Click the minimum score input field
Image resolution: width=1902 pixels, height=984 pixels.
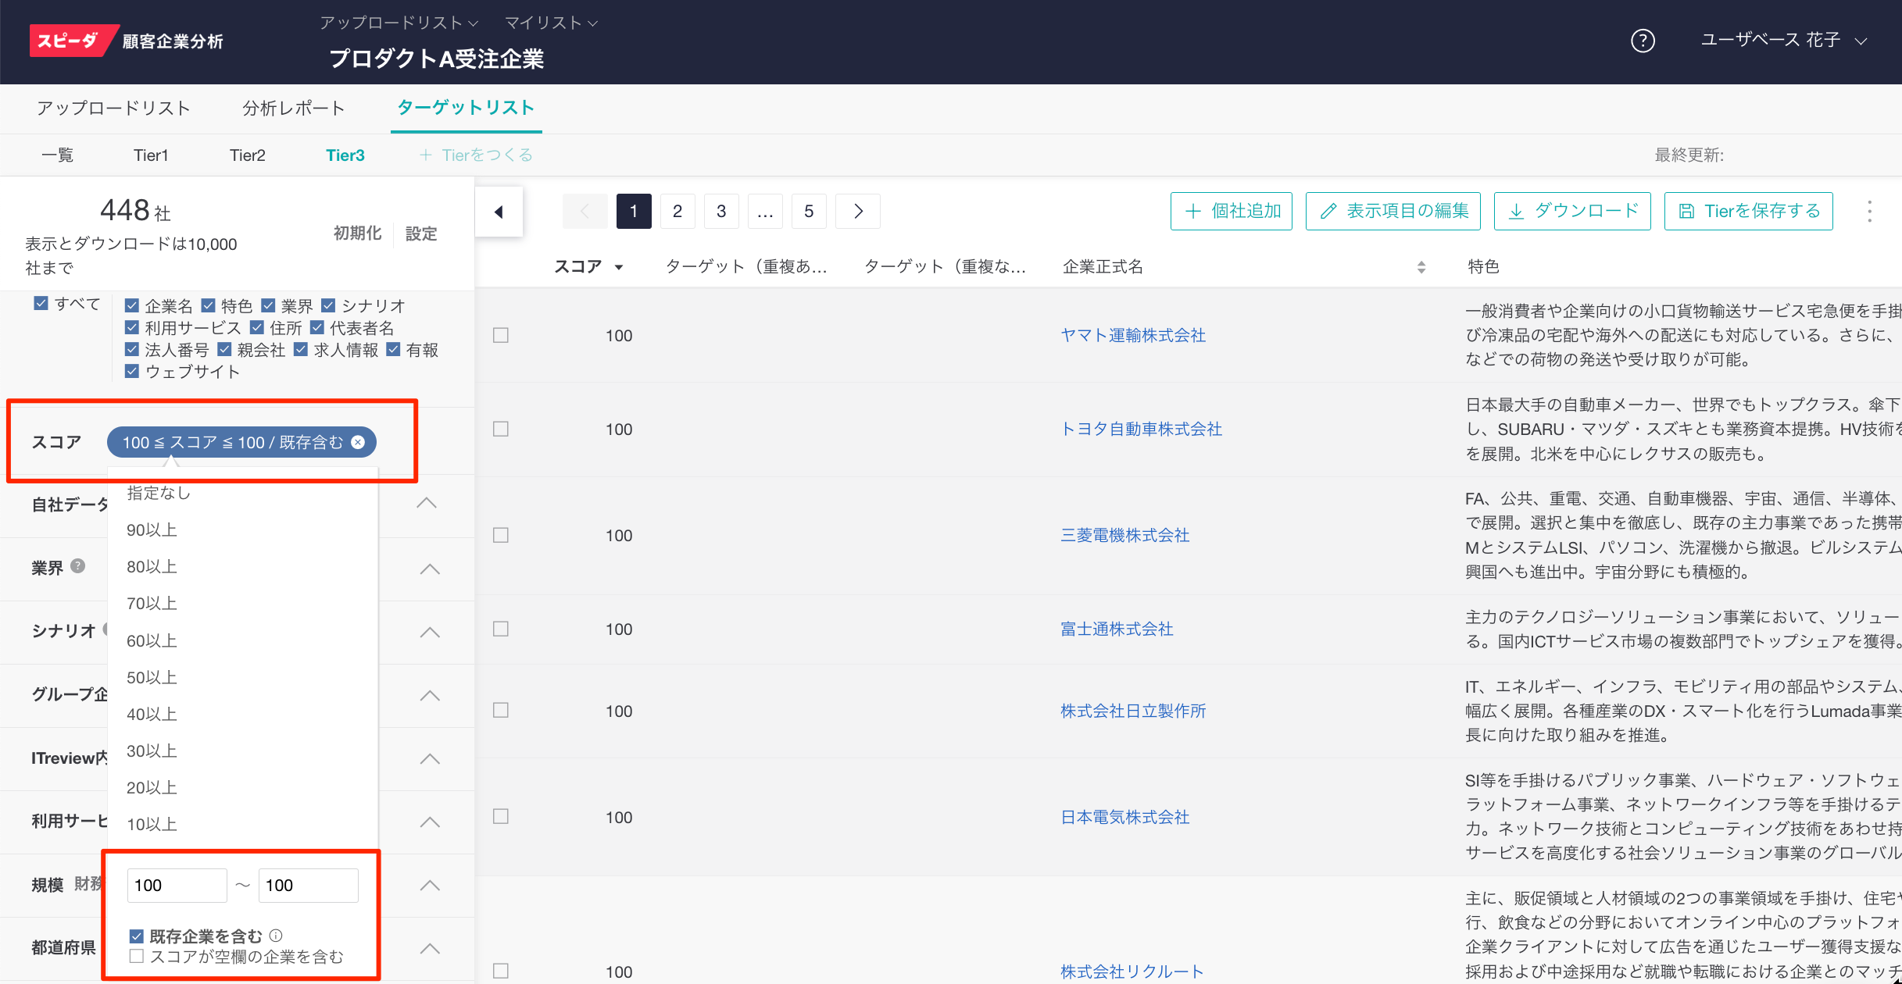click(177, 885)
